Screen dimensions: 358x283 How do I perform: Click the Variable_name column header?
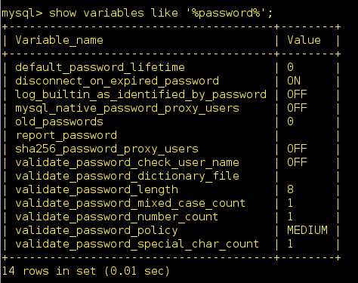(x=60, y=40)
